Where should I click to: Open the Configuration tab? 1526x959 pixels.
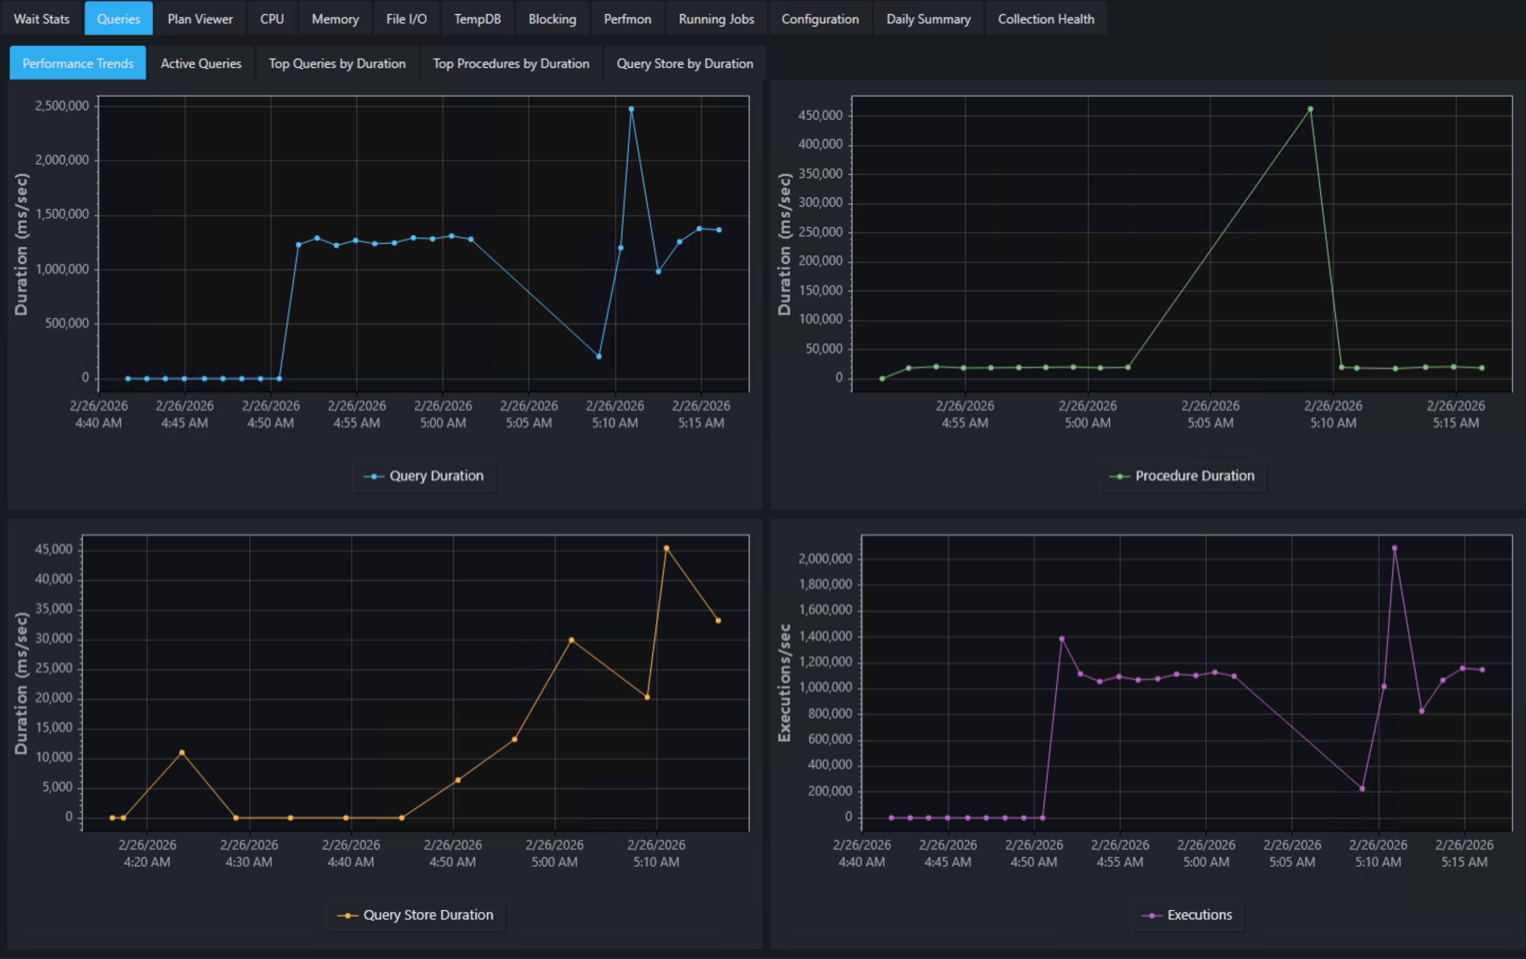click(x=820, y=19)
